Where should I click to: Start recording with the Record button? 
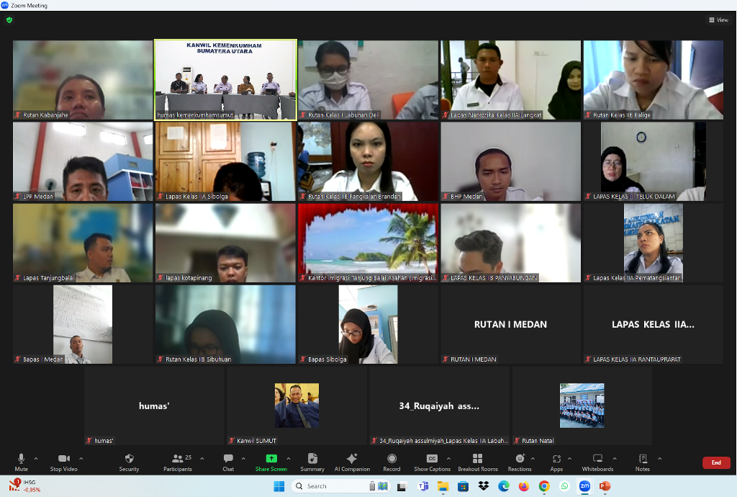click(392, 461)
